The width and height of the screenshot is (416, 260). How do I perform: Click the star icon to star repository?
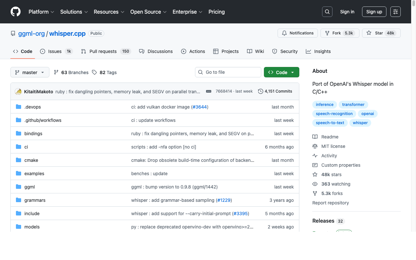(x=369, y=33)
